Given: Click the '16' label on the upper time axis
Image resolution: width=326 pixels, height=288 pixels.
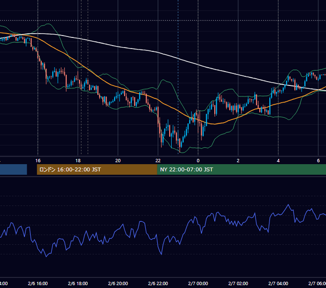Looking at the screenshot, I should [38, 161].
